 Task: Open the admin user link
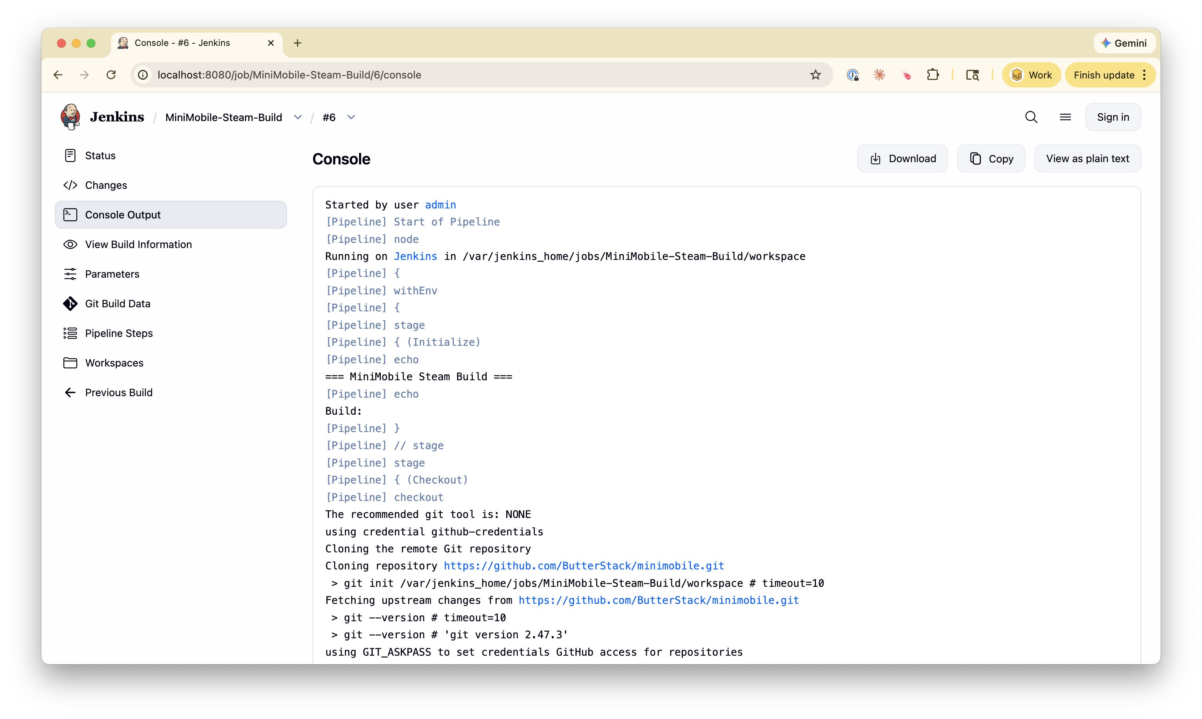point(440,204)
